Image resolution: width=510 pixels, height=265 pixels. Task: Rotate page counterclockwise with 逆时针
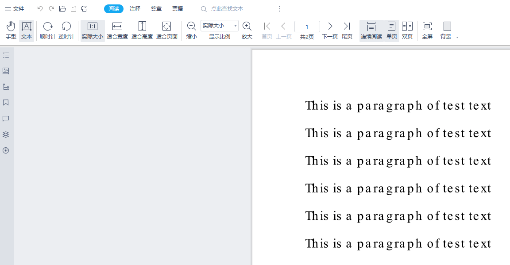pos(66,31)
